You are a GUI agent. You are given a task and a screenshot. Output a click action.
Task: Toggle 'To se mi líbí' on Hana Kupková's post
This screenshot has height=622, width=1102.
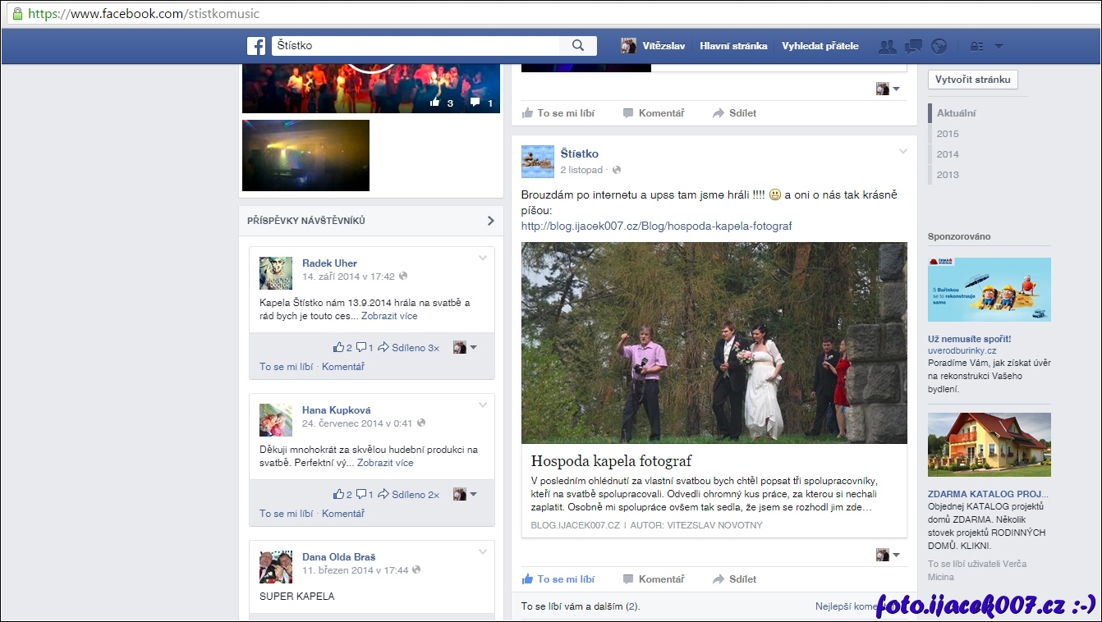[x=286, y=514]
